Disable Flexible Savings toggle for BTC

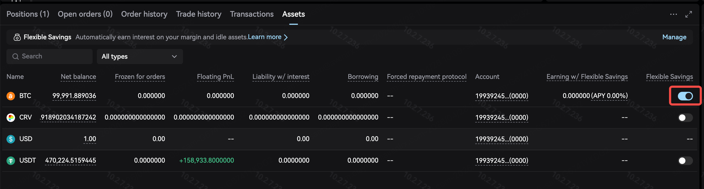pos(685,96)
